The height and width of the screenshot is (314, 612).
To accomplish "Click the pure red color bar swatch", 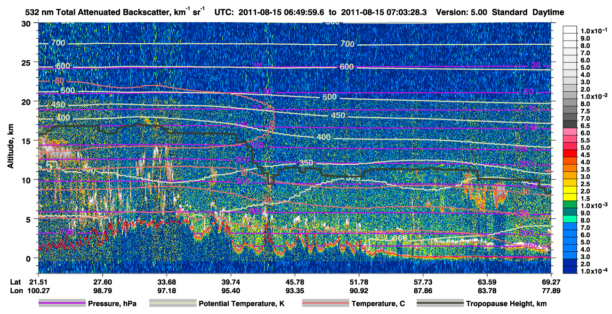I will click(x=570, y=154).
